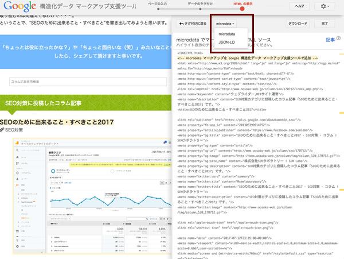Select the HTML の表示 progress step
The image size is (344, 259).
pyautogui.click(x=242, y=6)
